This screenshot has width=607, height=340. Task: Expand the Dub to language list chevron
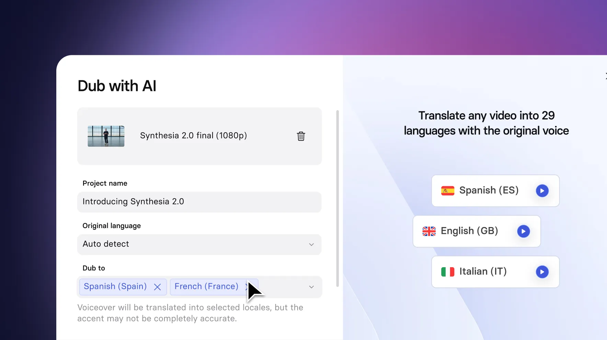pyautogui.click(x=311, y=287)
